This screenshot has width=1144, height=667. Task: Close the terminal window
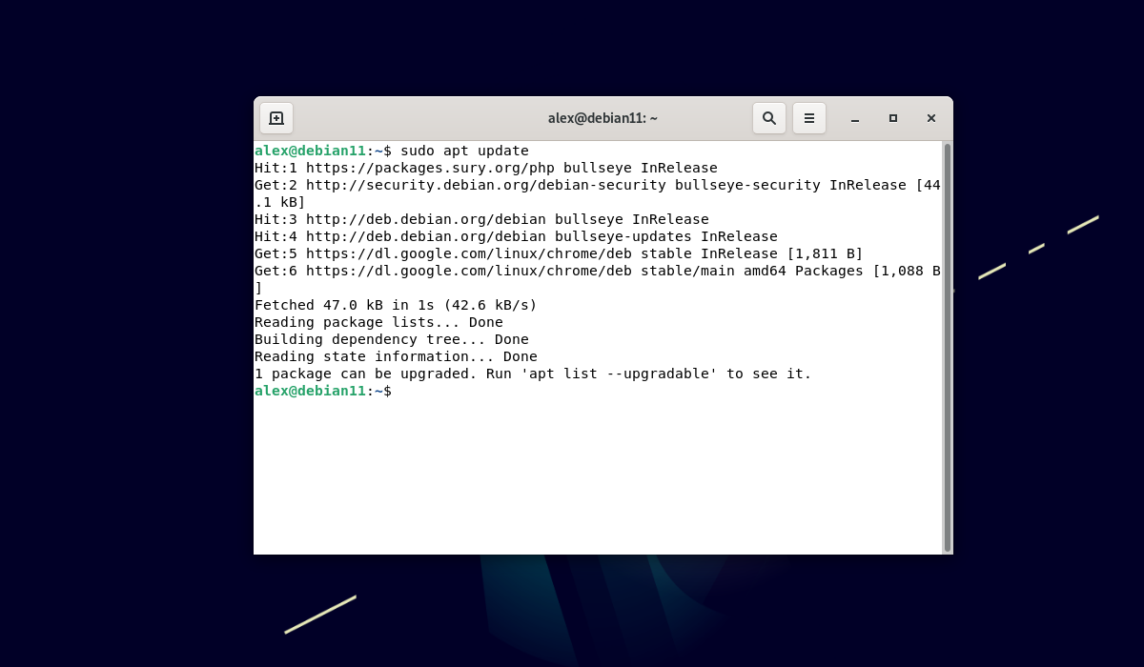click(931, 118)
